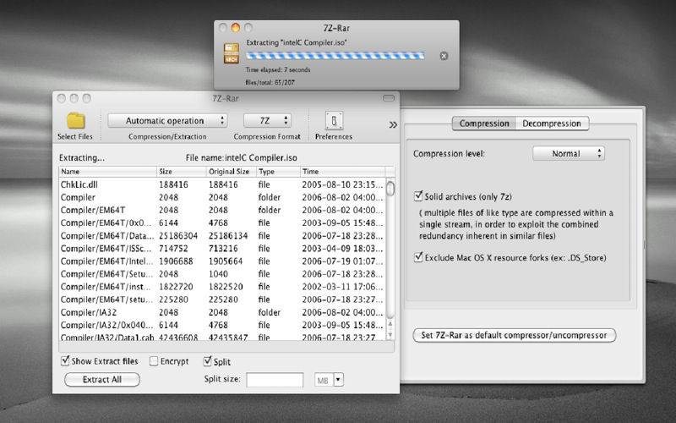Click the scroll down arrow of file list
The height and width of the screenshot is (423, 676).
[x=390, y=334]
